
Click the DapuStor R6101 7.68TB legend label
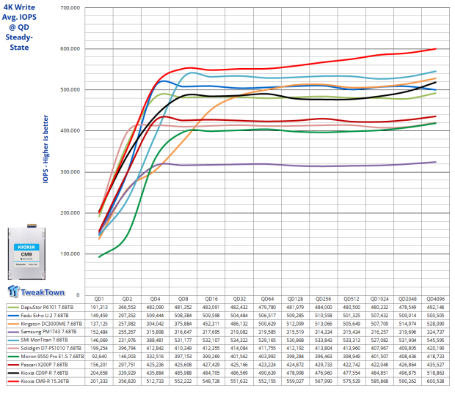[47, 308]
